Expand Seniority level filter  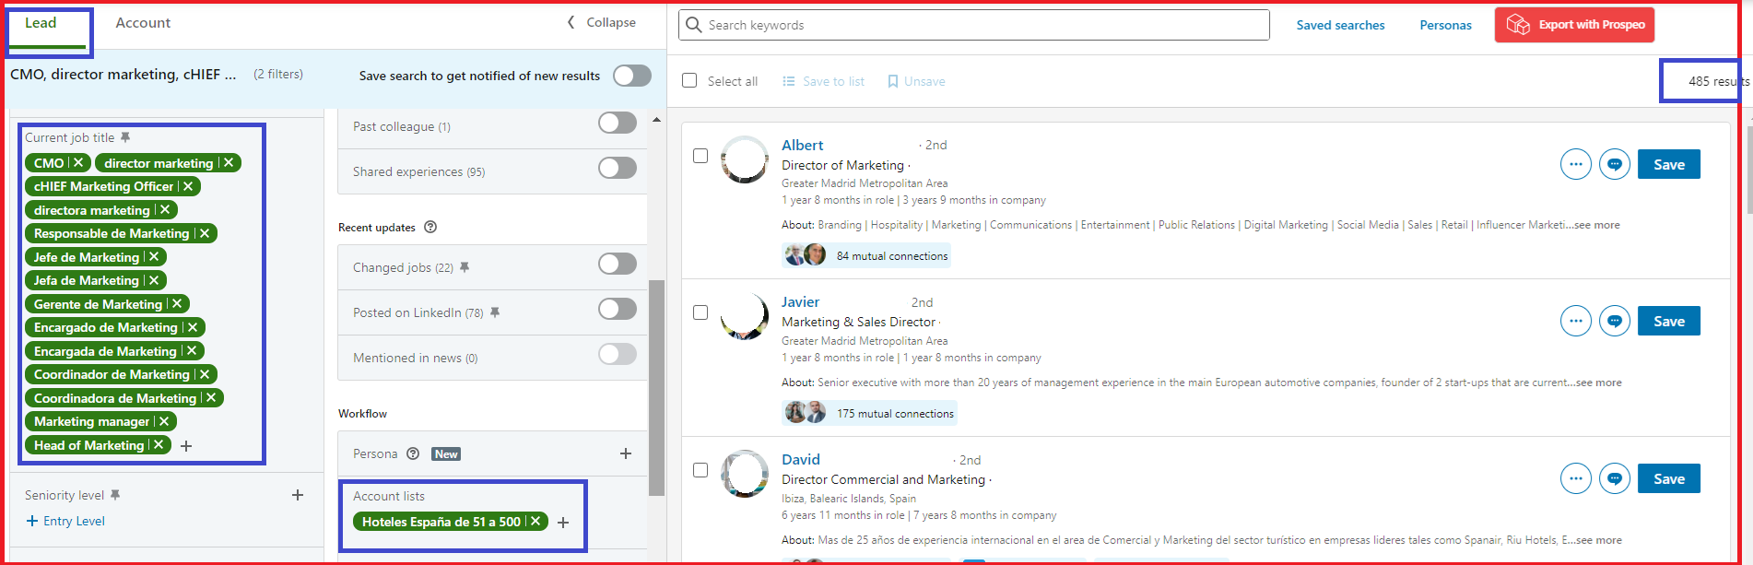[x=298, y=495]
